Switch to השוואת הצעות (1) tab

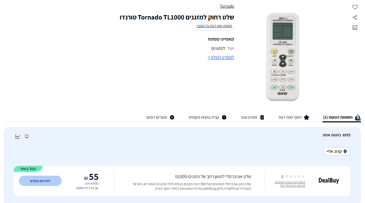341,117
